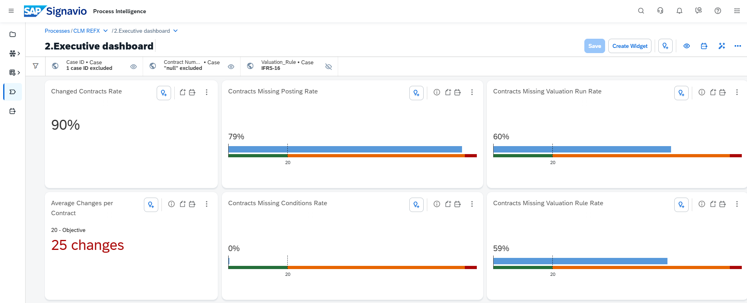747x303 pixels.
Task: Expand the 2.Executive dashboard breadcrumb dropdown
Action: pyautogui.click(x=175, y=31)
